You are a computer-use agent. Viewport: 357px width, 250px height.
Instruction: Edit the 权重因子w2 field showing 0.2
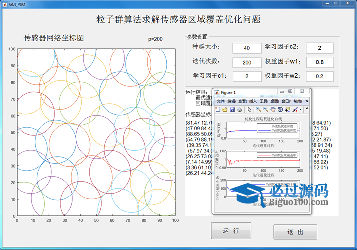click(x=320, y=76)
